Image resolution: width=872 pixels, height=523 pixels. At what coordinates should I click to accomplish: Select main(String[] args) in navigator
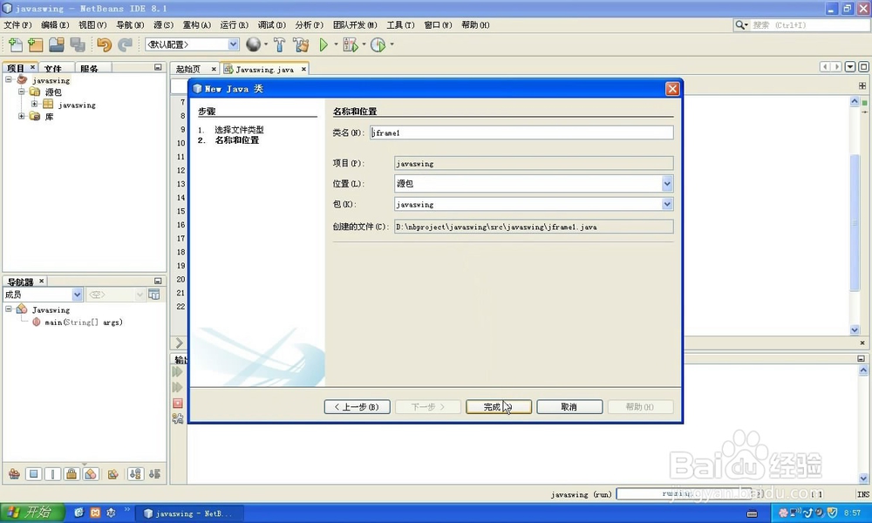84,323
